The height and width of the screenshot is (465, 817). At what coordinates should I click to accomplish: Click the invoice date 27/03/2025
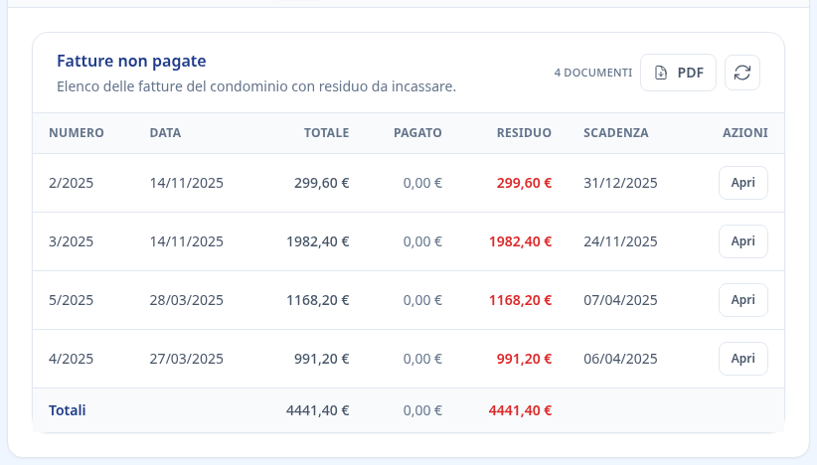(x=186, y=359)
